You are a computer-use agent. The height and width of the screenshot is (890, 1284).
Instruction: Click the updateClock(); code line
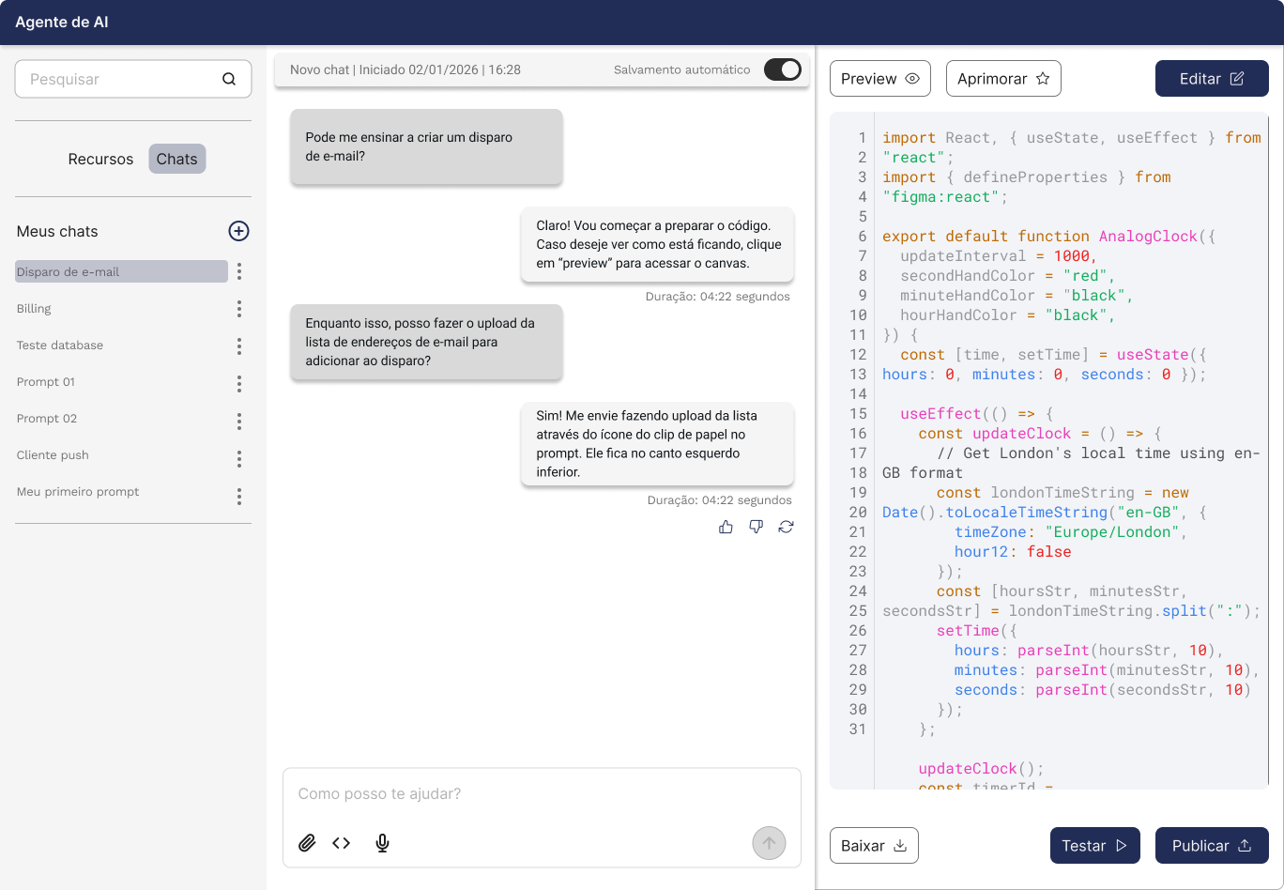click(981, 769)
